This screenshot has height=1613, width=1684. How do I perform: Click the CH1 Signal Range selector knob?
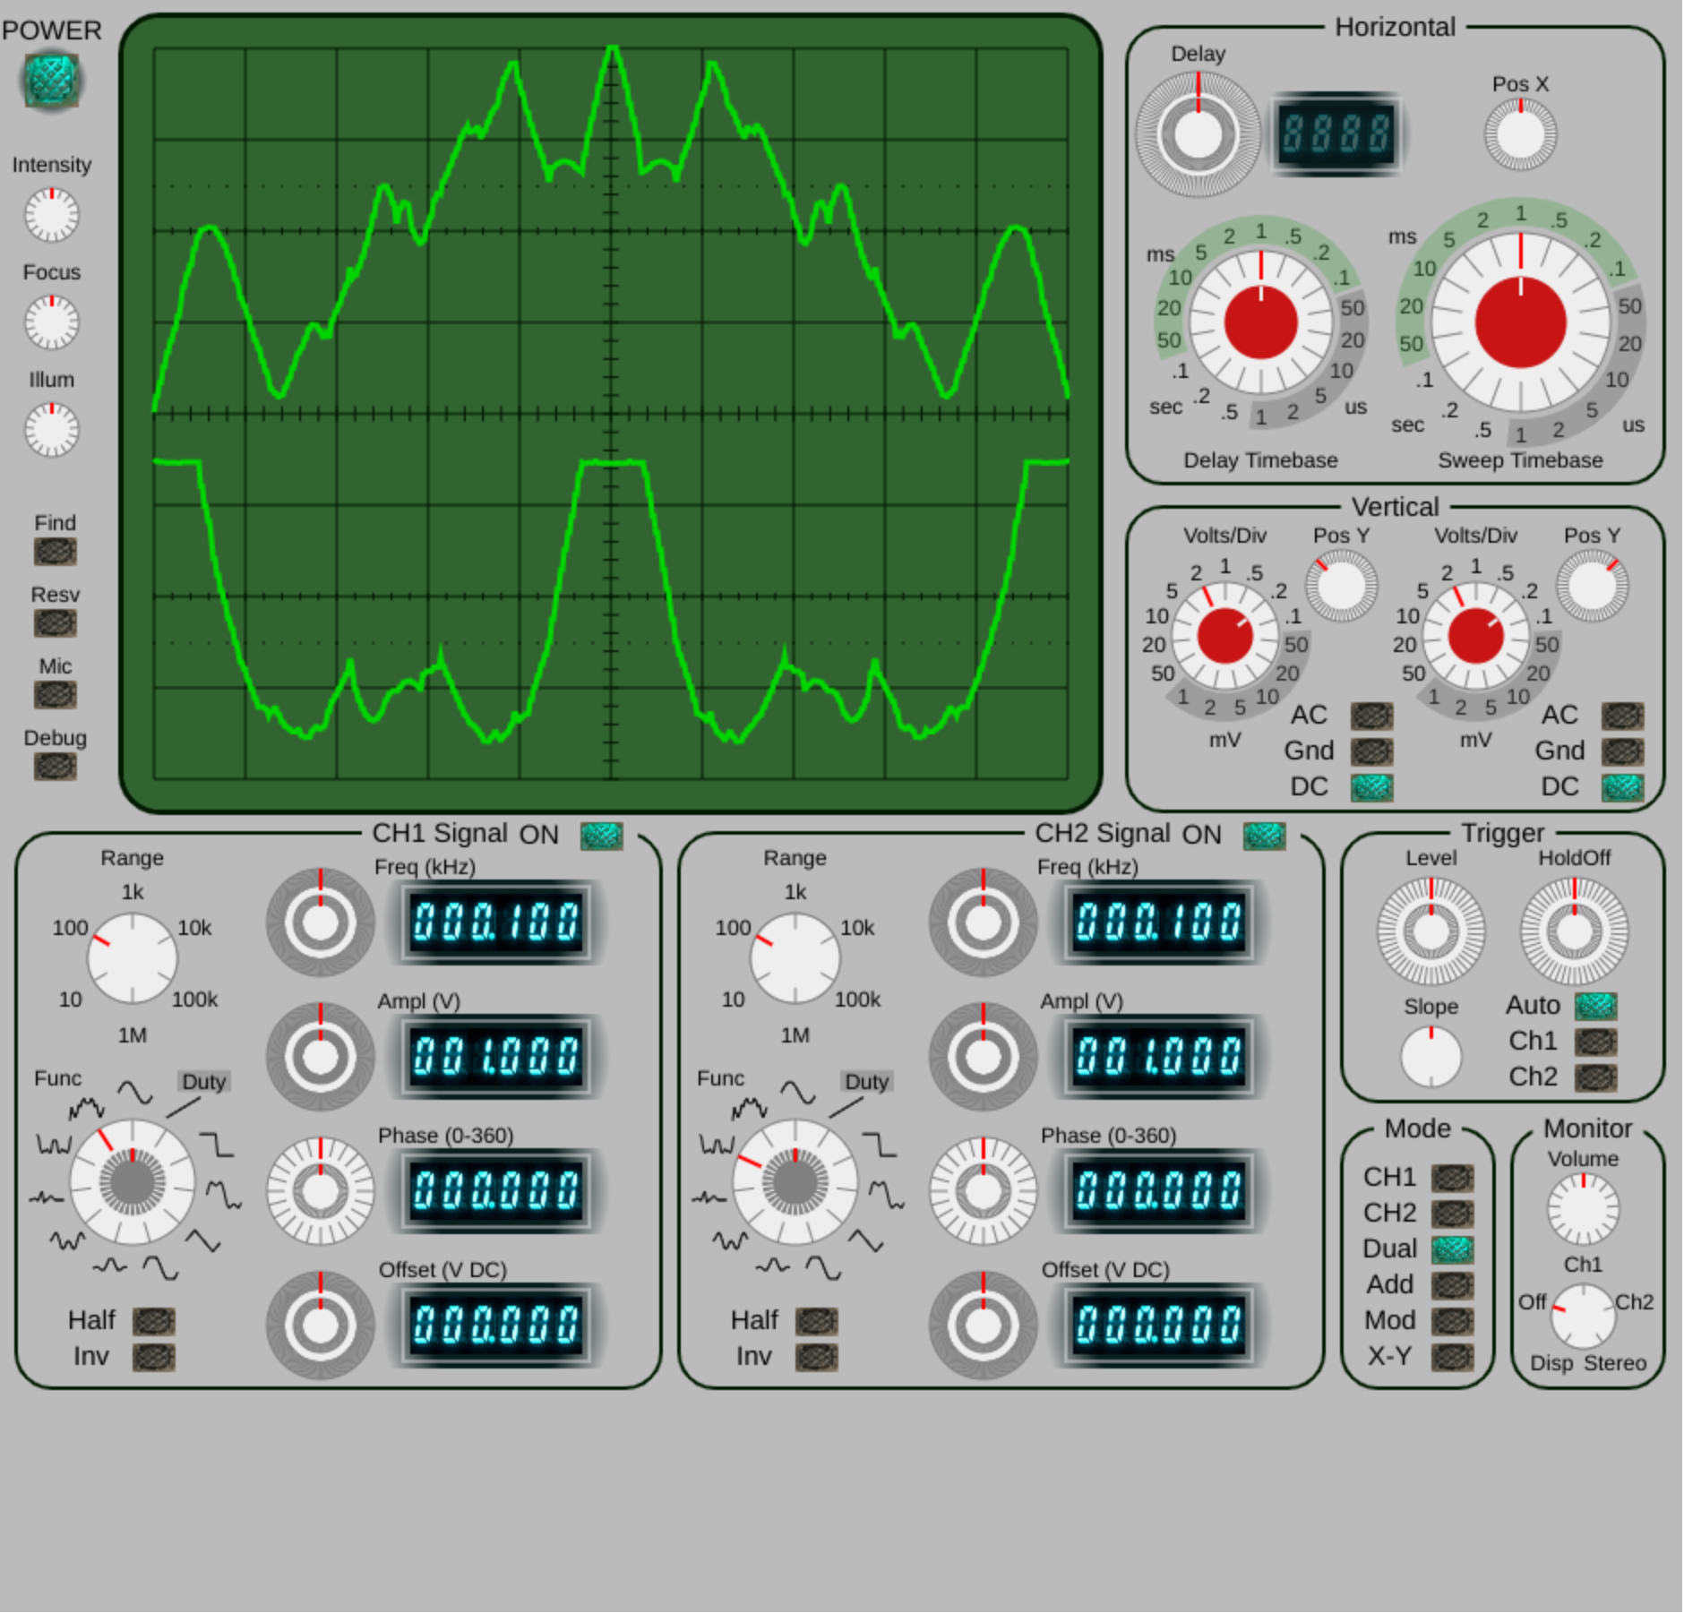click(x=133, y=958)
